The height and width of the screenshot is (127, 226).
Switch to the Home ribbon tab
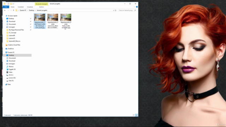pos(13,7)
